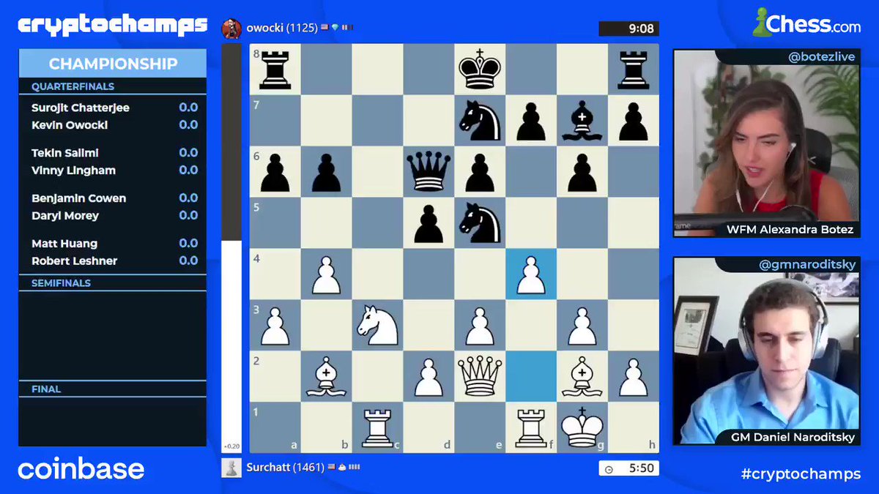Viewport: 879px width, 494px height.
Task: Select the black queen on d6
Action: click(x=429, y=172)
